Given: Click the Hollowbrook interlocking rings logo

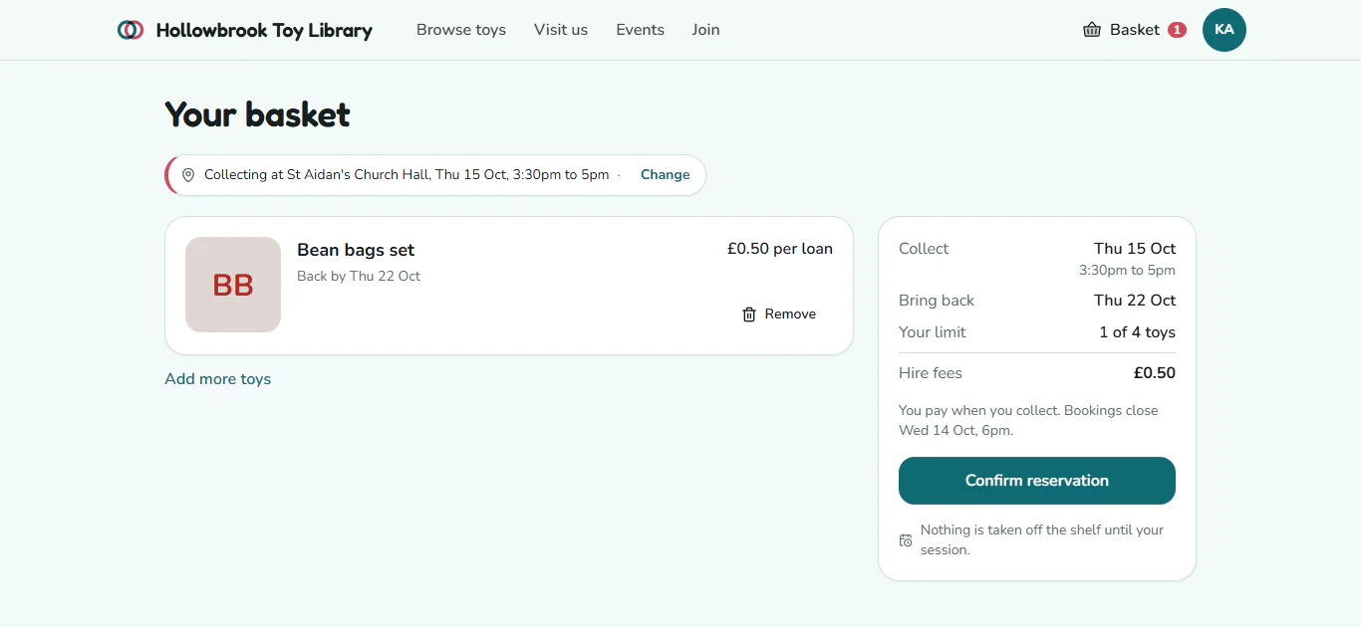Looking at the screenshot, I should 130,30.
